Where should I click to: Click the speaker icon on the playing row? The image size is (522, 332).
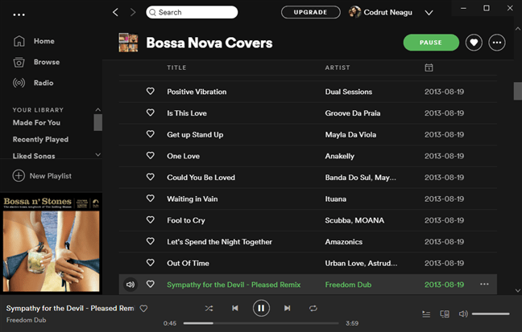[130, 285]
